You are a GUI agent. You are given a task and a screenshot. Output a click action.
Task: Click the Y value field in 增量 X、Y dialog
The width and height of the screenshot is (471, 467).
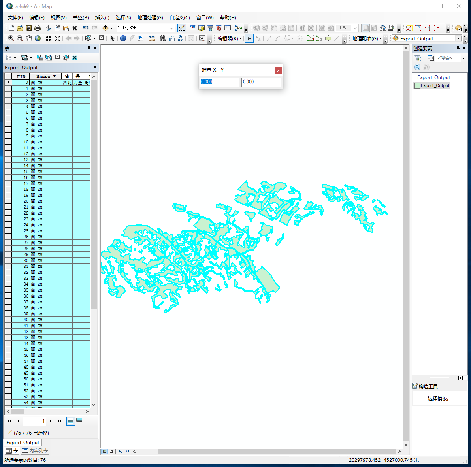click(261, 82)
